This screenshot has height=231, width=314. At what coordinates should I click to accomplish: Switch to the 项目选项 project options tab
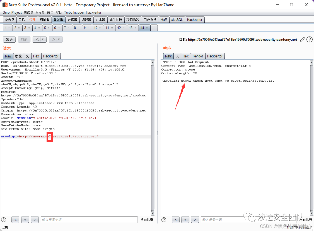pyautogui.click(x=133, y=20)
